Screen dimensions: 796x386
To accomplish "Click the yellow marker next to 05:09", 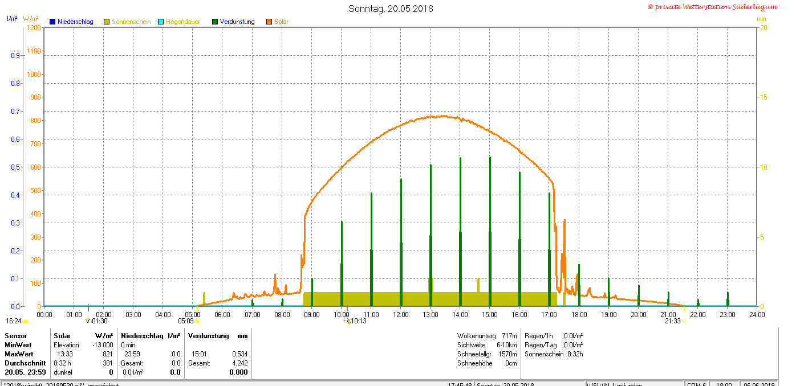I will [x=197, y=321].
